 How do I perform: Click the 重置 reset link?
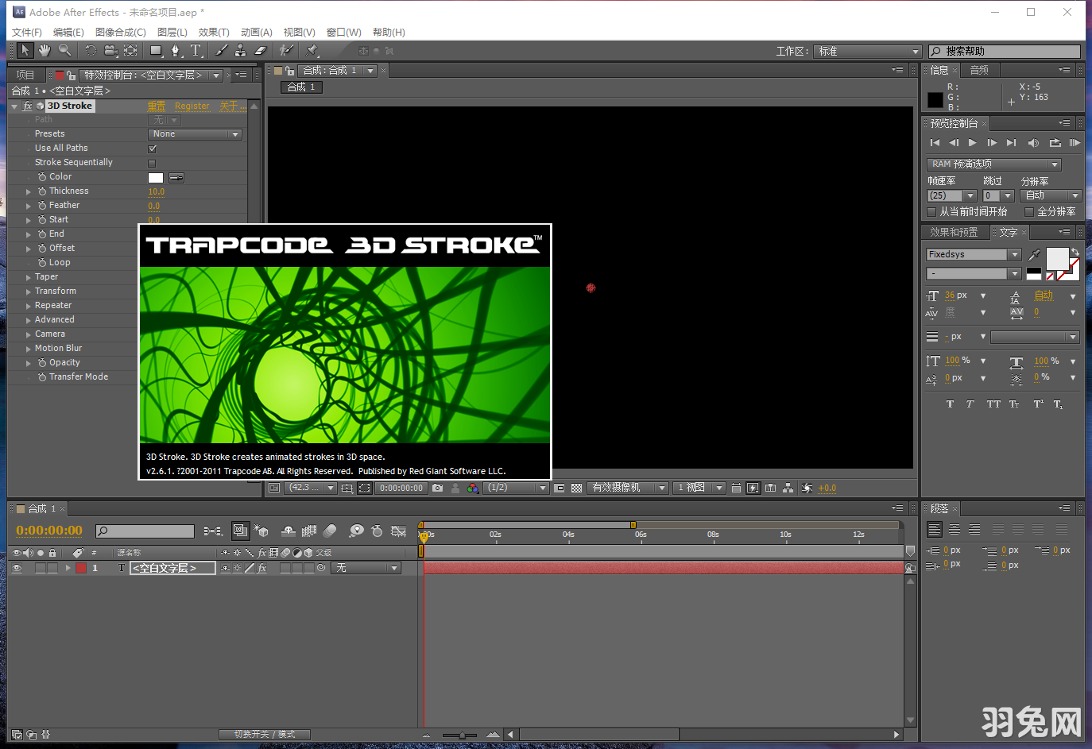tap(156, 106)
